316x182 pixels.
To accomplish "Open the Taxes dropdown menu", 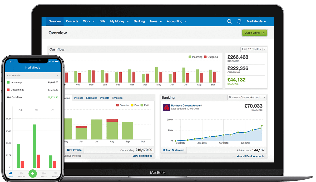I will (x=156, y=21).
